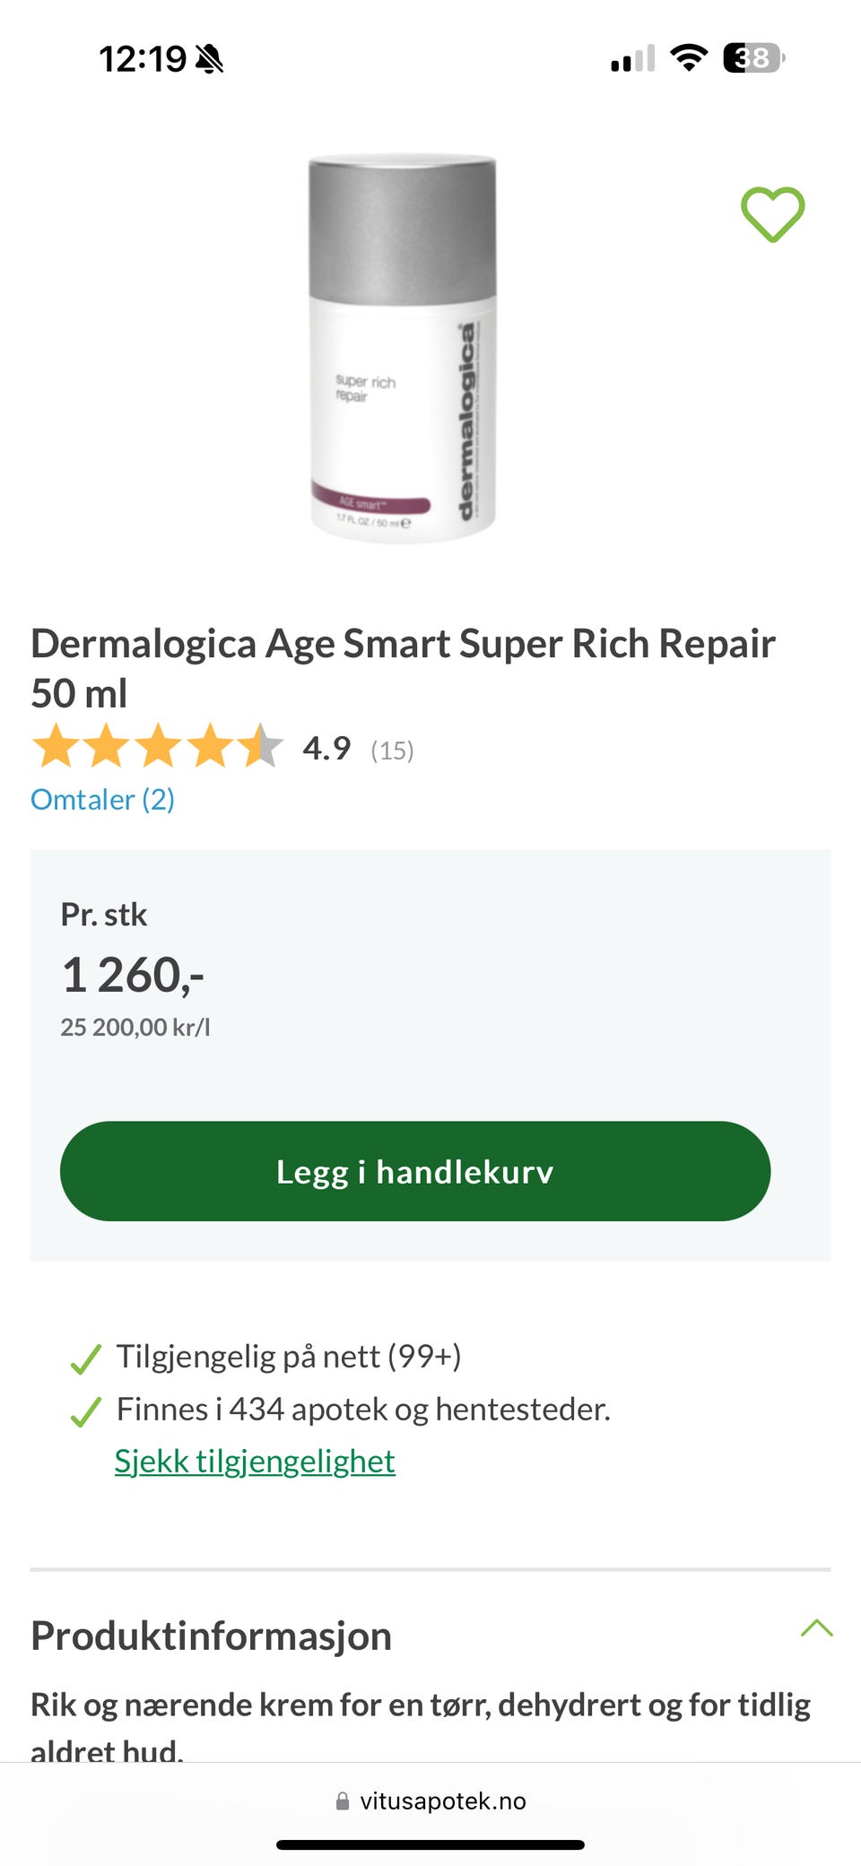Add product with Legg i handlekurv
Viewport: 861px width, 1866px height.
(x=415, y=1171)
